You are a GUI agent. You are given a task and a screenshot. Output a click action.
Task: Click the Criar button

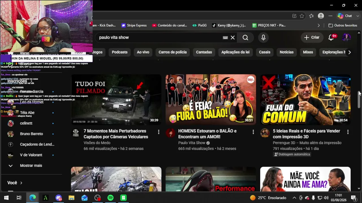click(312, 37)
